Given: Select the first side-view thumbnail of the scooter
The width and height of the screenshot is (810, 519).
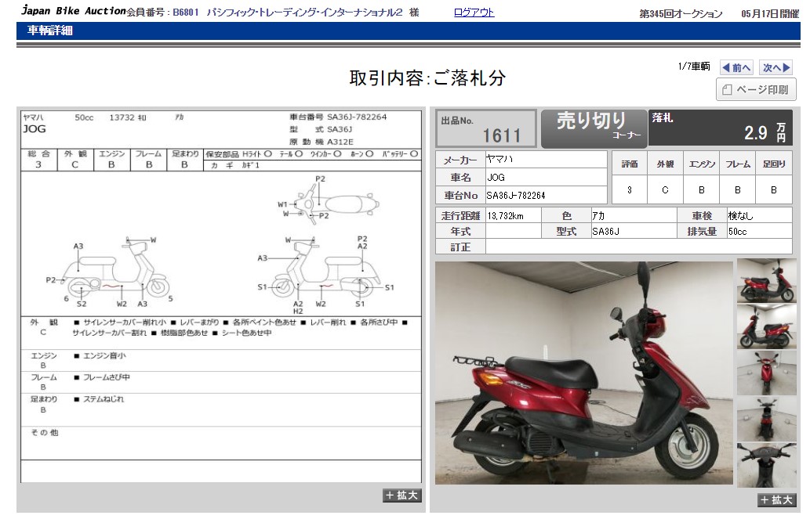Looking at the screenshot, I should tap(767, 281).
